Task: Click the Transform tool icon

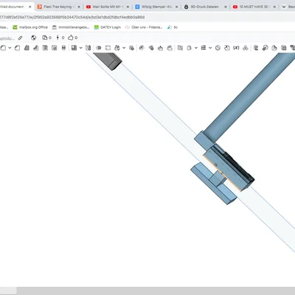Action: click(x=117, y=48)
